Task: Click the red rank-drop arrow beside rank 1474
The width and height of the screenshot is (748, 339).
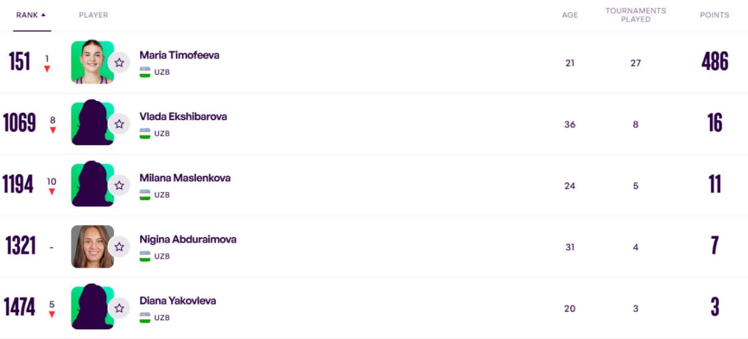Action: coord(52,315)
